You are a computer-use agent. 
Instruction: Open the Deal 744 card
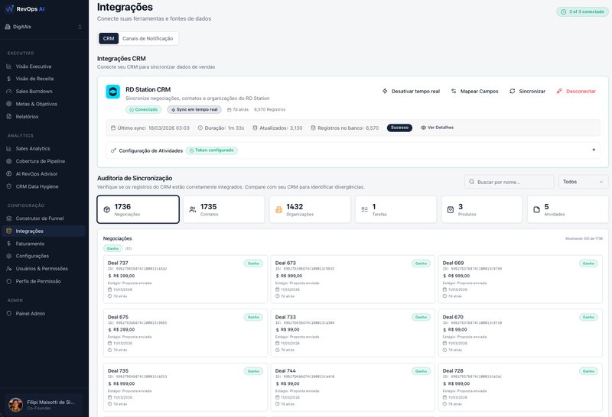(x=353, y=387)
